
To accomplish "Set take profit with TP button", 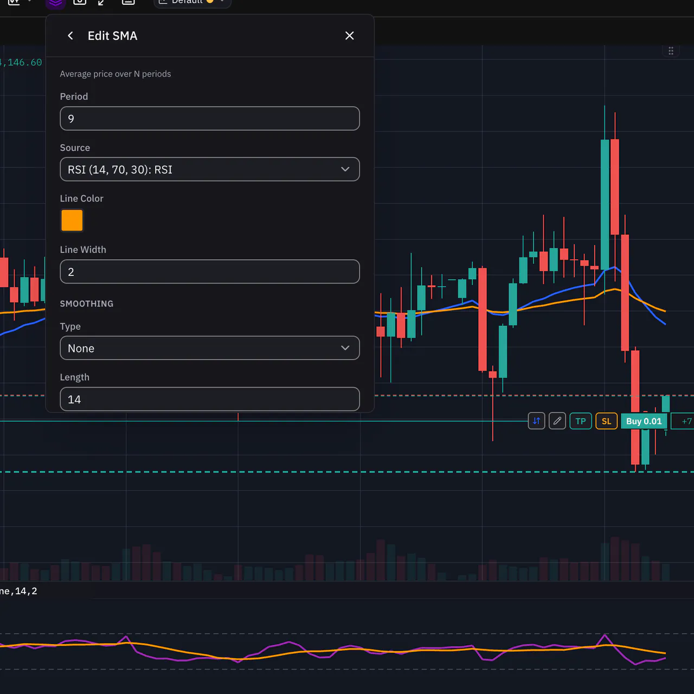I will click(x=581, y=421).
